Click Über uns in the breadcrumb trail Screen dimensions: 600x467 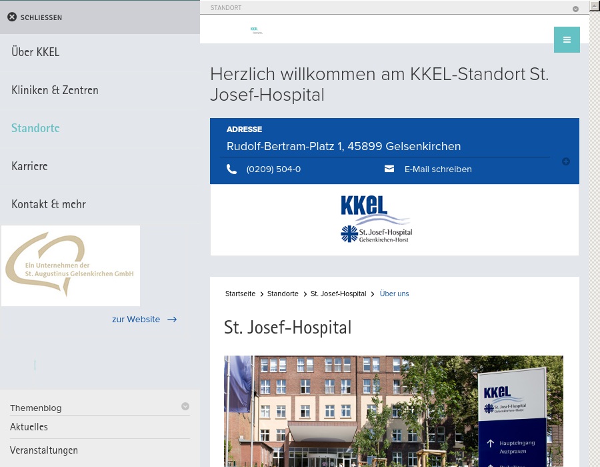[394, 294]
